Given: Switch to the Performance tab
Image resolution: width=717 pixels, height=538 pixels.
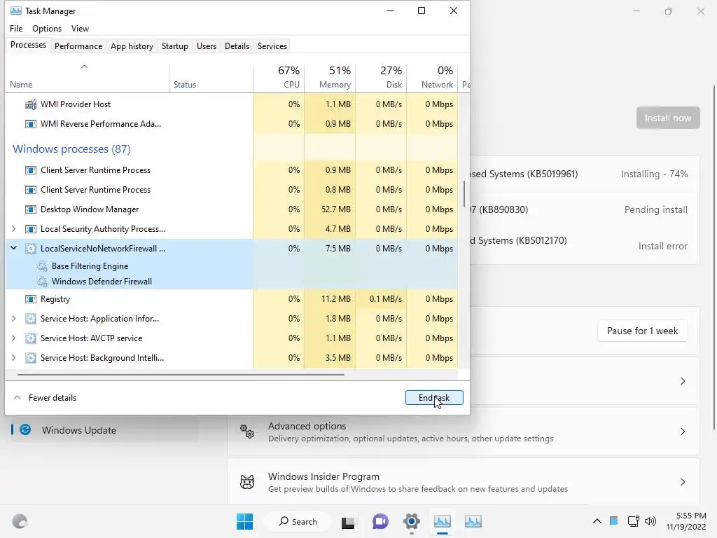Looking at the screenshot, I should tap(78, 46).
